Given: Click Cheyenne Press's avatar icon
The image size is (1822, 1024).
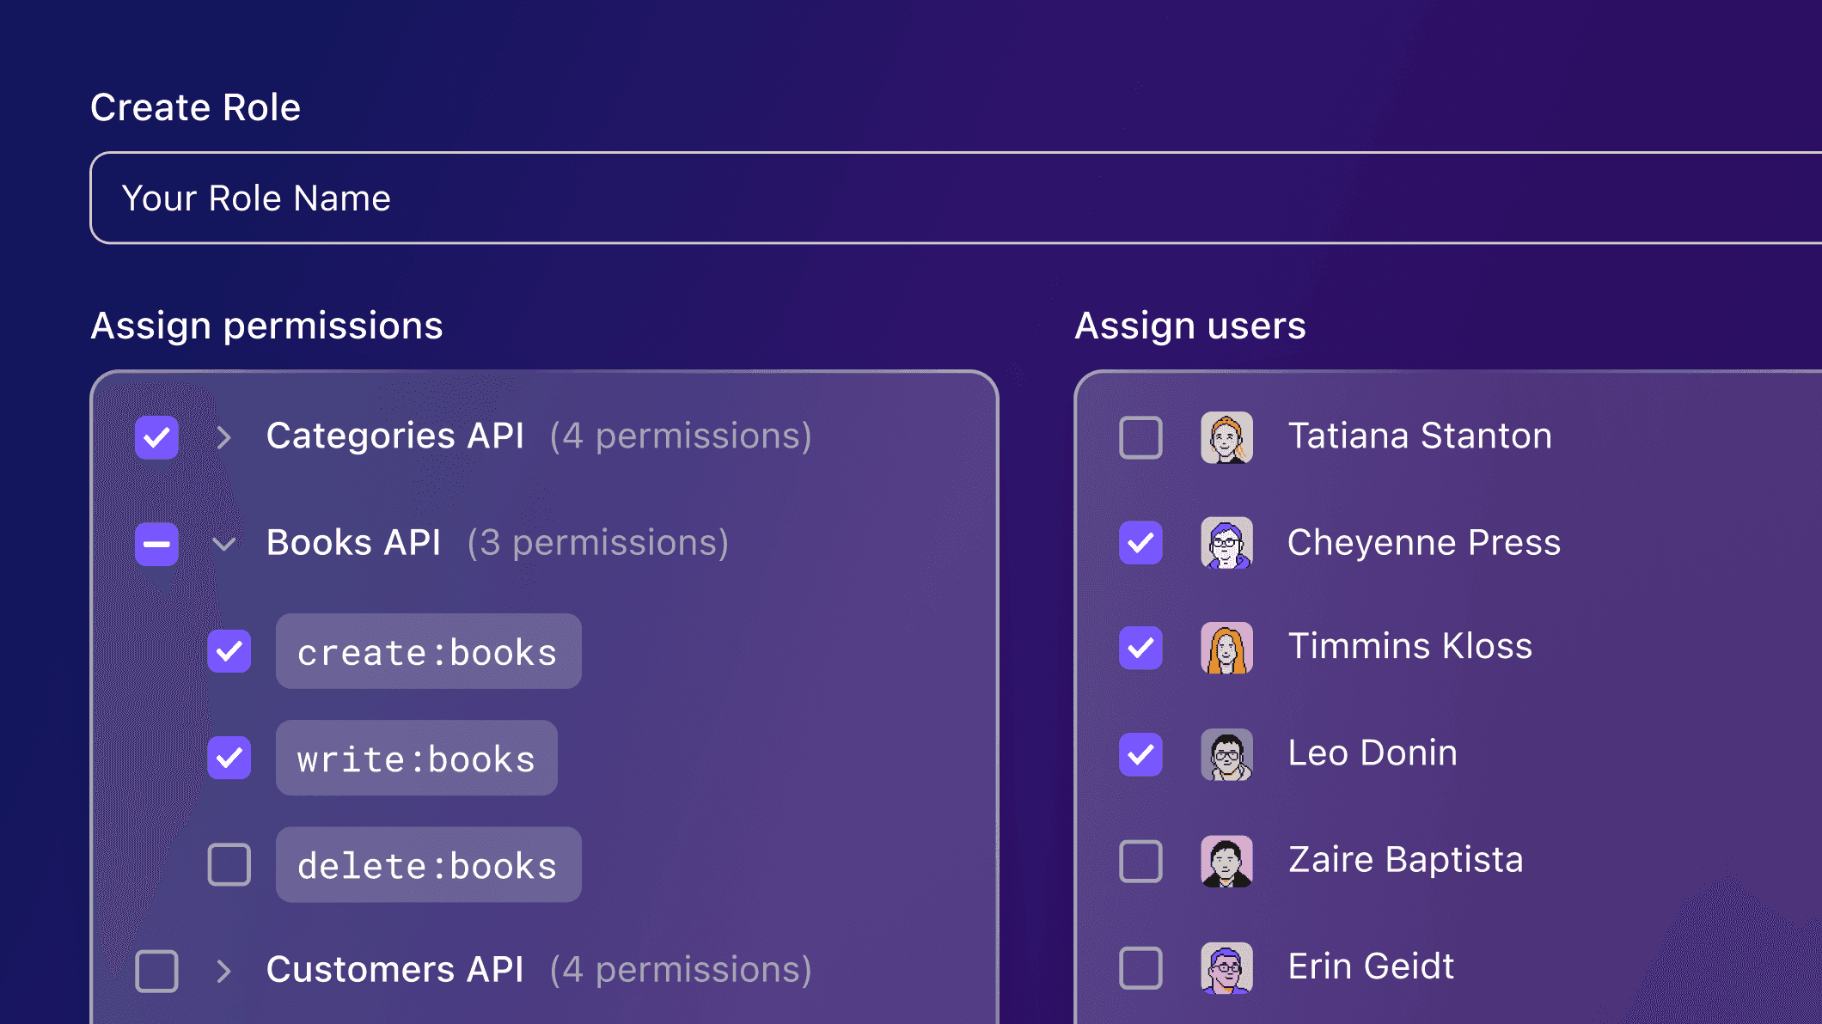Looking at the screenshot, I should click(x=1226, y=543).
